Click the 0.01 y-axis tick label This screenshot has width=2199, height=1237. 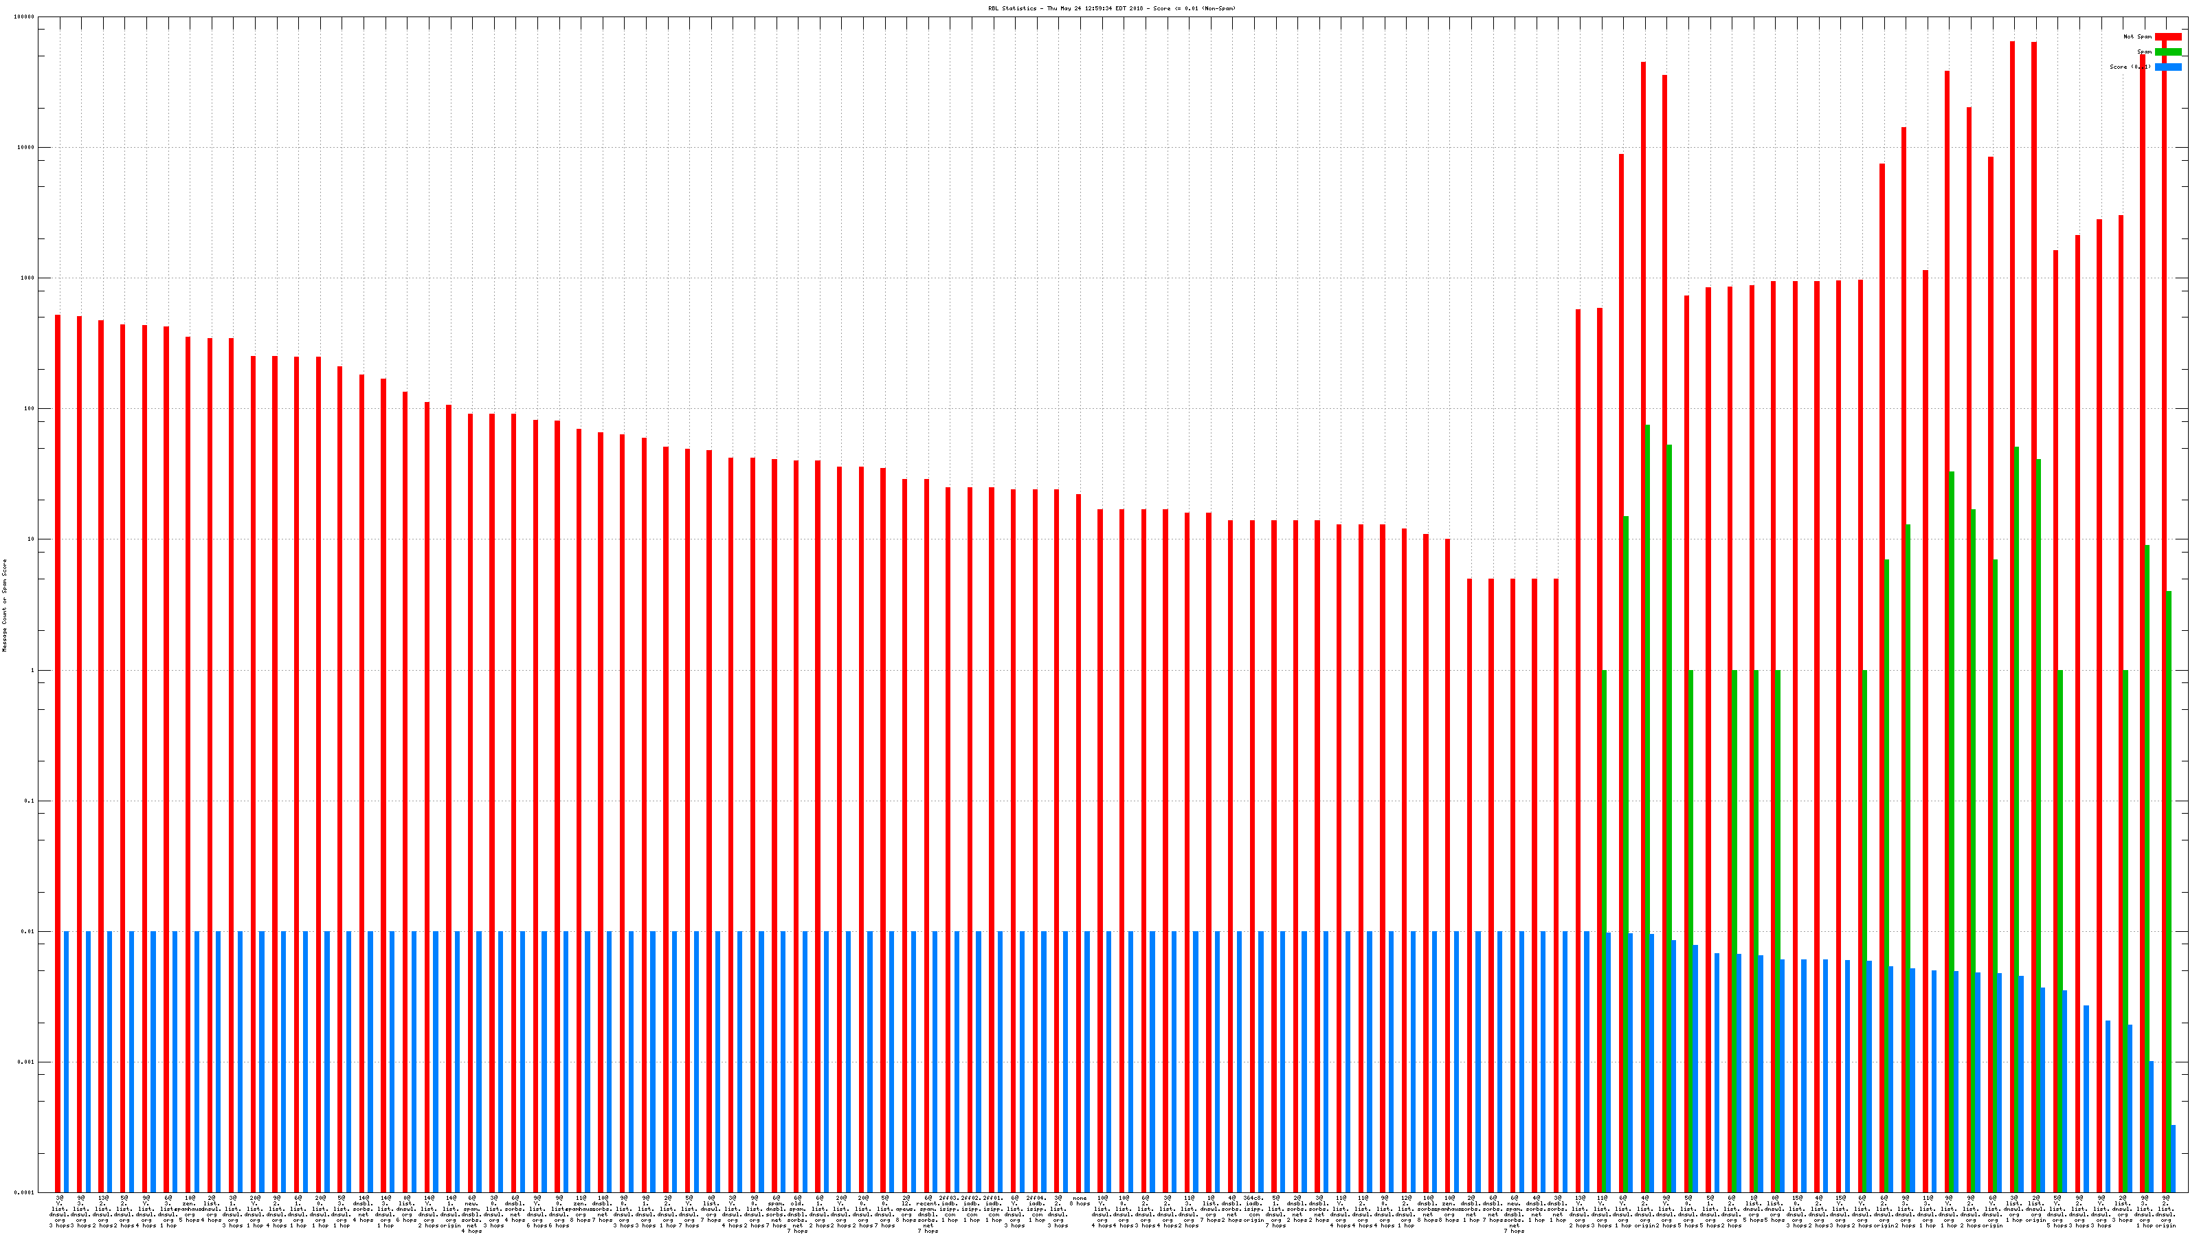(x=28, y=931)
